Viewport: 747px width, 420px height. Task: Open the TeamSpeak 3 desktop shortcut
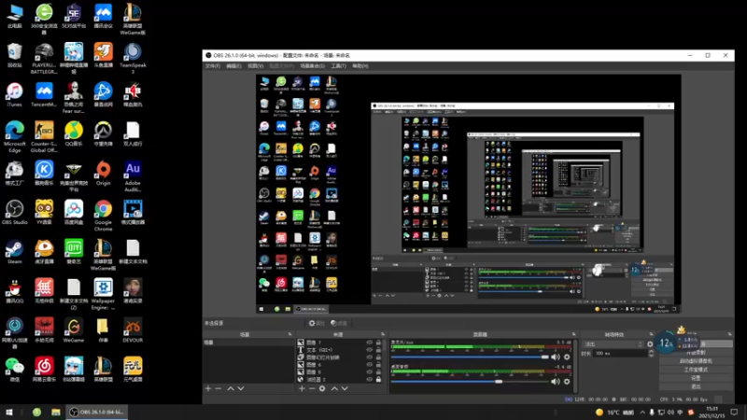coord(133,58)
